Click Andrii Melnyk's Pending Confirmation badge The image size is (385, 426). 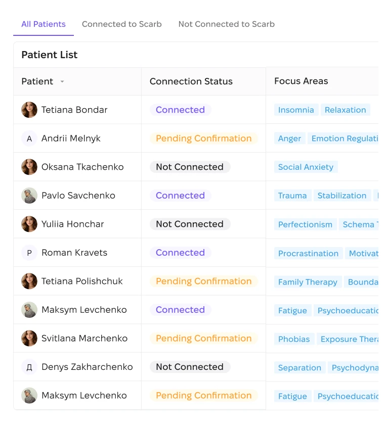tap(203, 138)
